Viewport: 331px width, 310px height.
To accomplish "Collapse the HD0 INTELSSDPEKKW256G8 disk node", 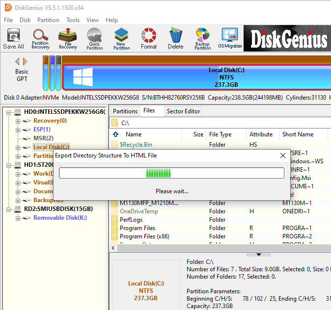I will [x=9, y=112].
